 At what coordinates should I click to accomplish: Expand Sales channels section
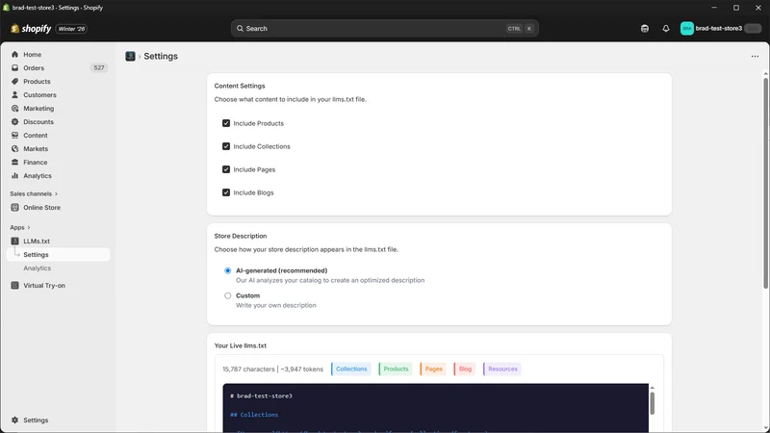point(34,194)
